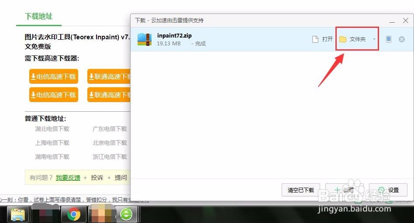Click the 提问 ask question link
This screenshot has width=414, height=223.
[121, 178]
